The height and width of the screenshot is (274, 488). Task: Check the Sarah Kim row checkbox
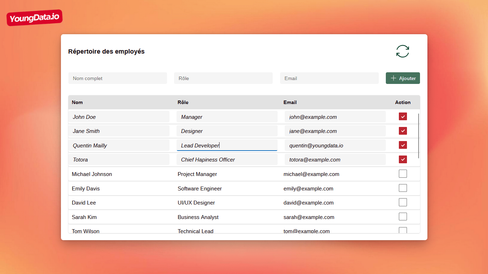coord(403,217)
